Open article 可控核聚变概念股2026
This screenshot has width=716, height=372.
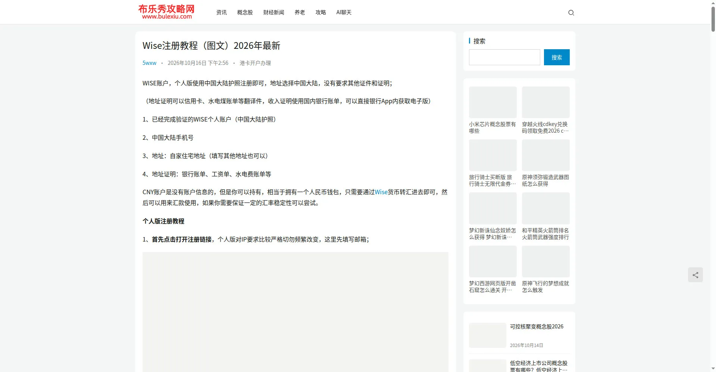tap(537, 327)
